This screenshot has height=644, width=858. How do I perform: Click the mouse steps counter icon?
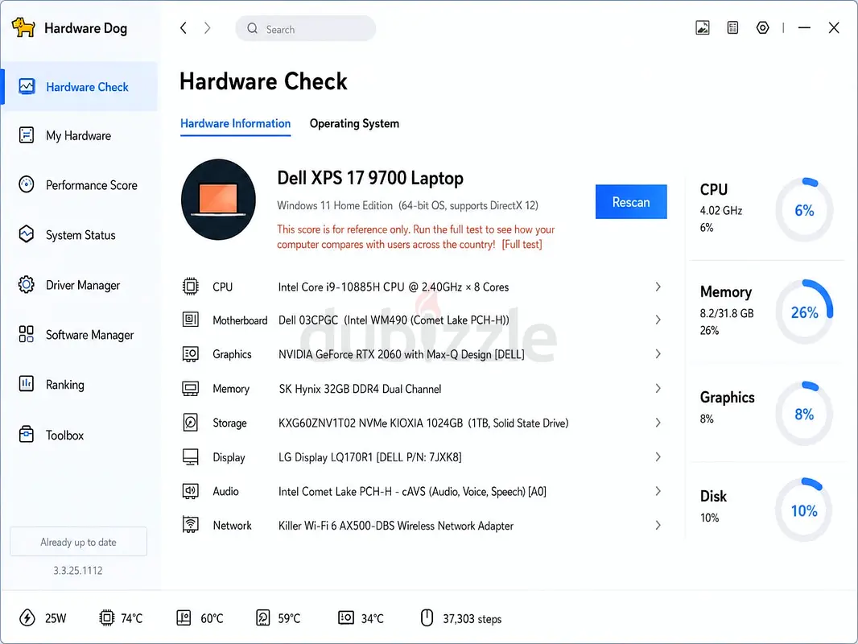click(427, 617)
